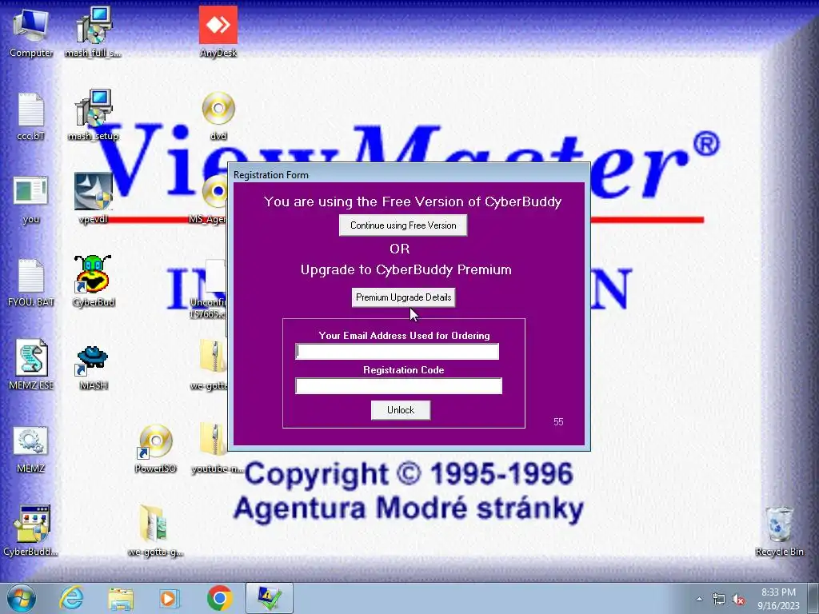Select the ccc.bT text file icon
The image size is (819, 614).
pyautogui.click(x=31, y=116)
